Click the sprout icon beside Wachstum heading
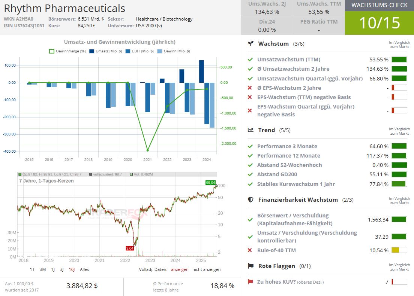Screen dimensions: 414x296 (x=250, y=44)
